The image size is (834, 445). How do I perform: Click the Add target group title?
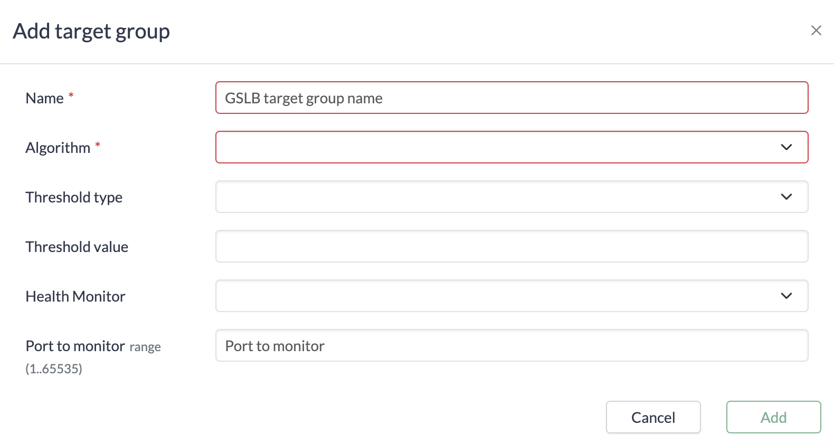click(x=91, y=31)
